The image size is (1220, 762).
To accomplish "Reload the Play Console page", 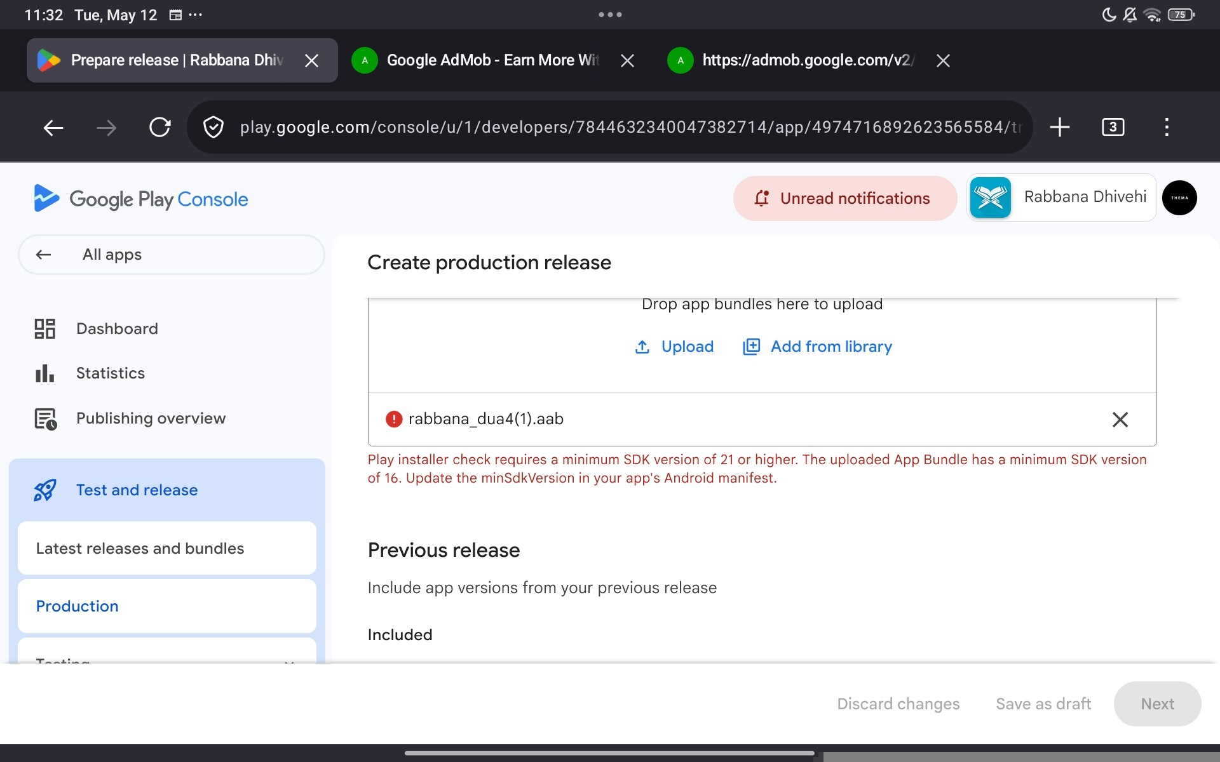I will [x=159, y=127].
